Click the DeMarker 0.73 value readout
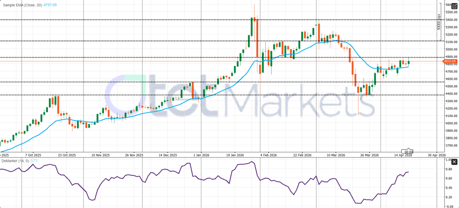Screen dimensions: 459x208 33,161
